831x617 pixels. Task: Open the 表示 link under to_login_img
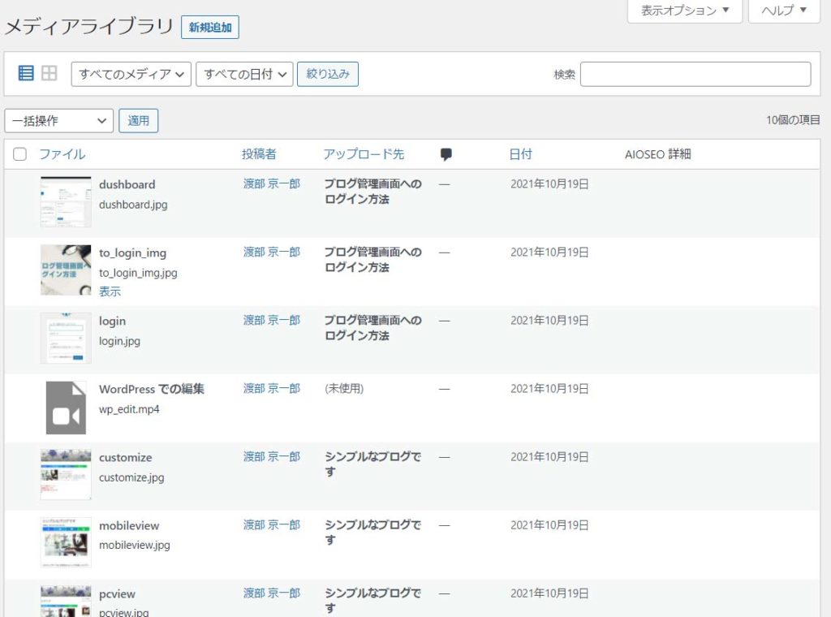(x=109, y=291)
